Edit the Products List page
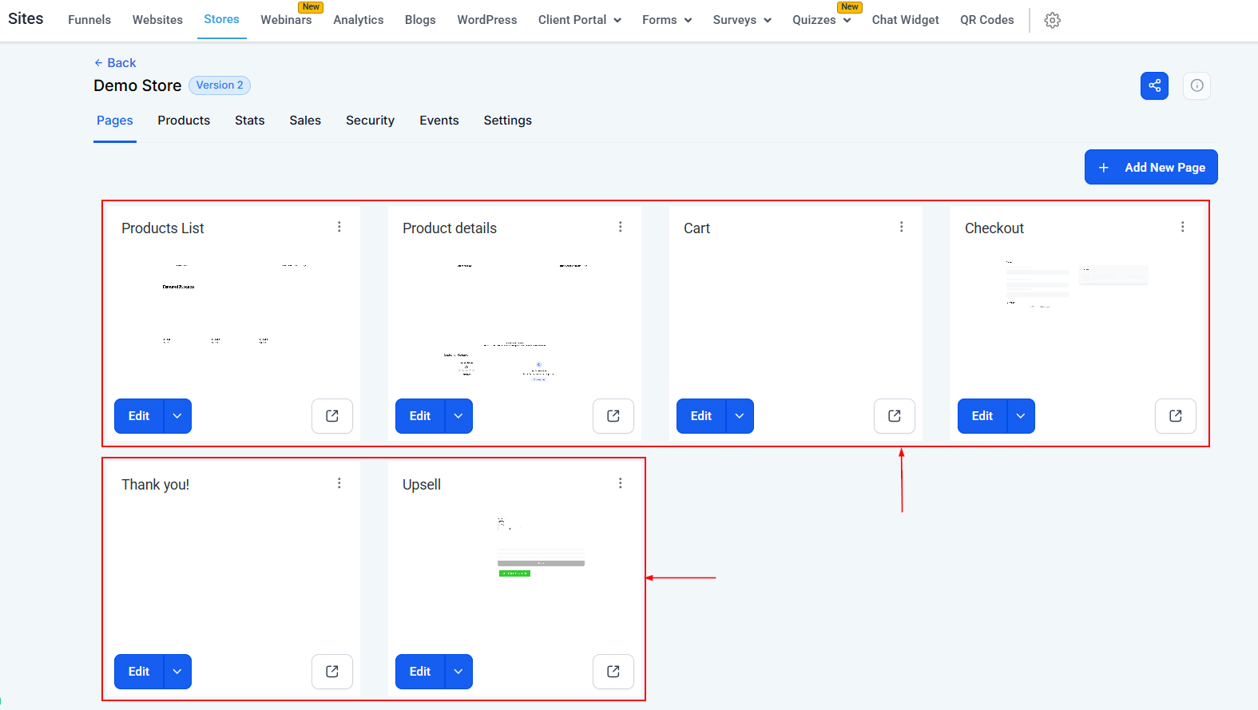 click(139, 416)
